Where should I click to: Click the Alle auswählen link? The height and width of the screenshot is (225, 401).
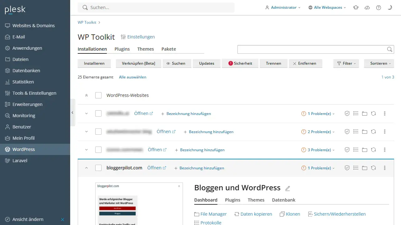(133, 77)
